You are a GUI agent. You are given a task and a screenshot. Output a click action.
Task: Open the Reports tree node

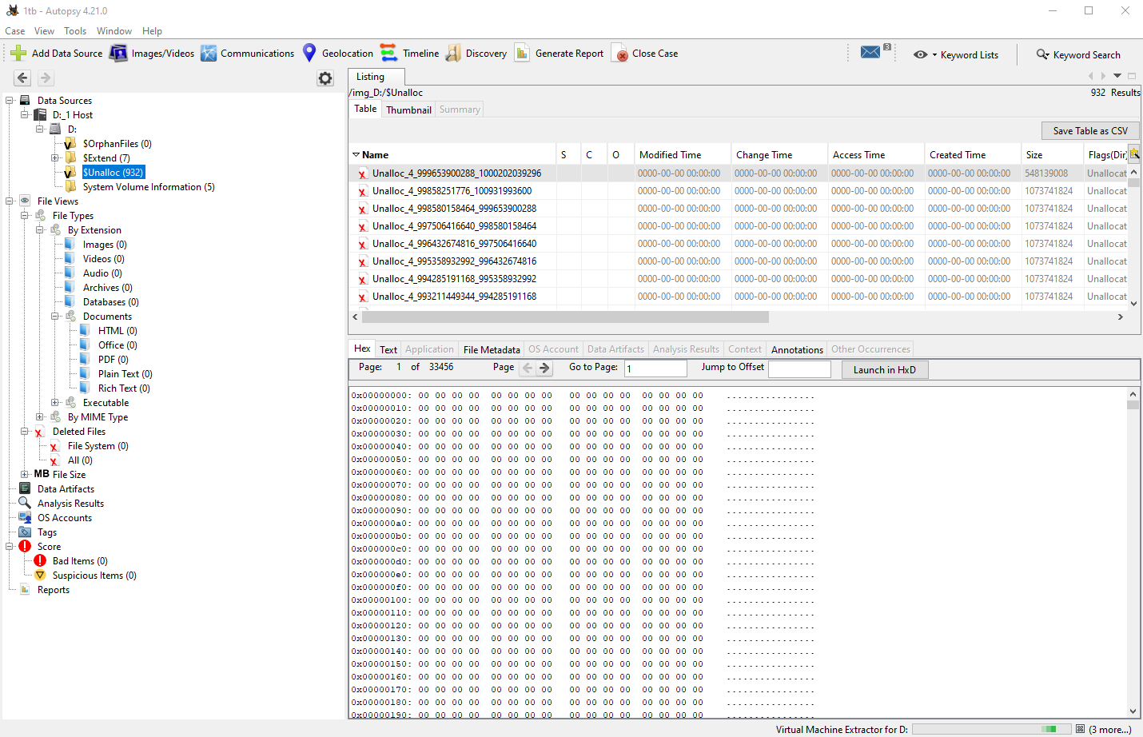pyautogui.click(x=54, y=590)
